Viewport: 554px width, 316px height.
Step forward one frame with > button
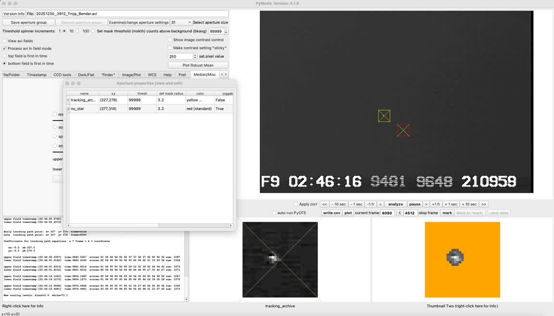(x=426, y=204)
